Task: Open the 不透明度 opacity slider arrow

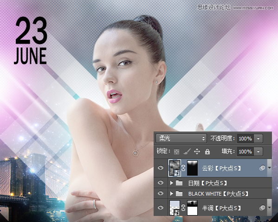Action: tap(259, 139)
